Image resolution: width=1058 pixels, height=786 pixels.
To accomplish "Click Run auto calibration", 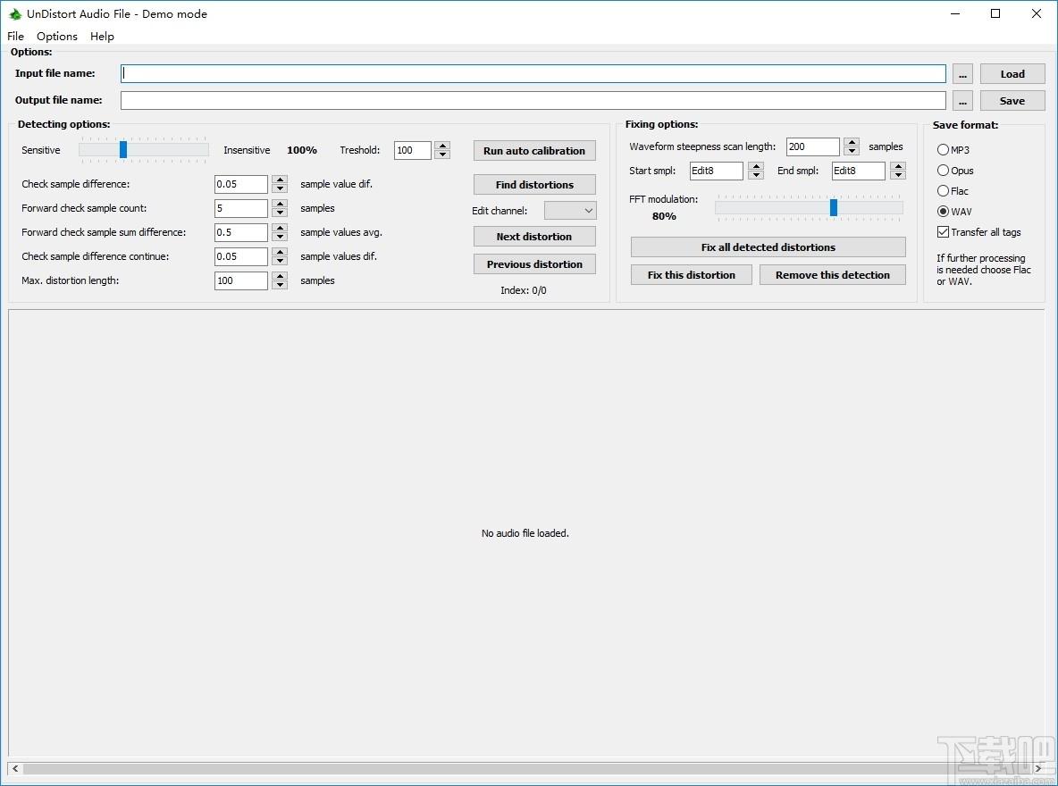I will (534, 150).
